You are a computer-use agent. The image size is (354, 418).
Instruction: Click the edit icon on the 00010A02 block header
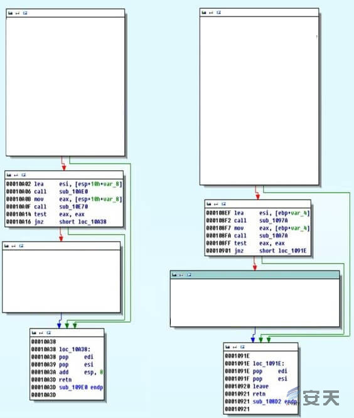click(x=16, y=175)
